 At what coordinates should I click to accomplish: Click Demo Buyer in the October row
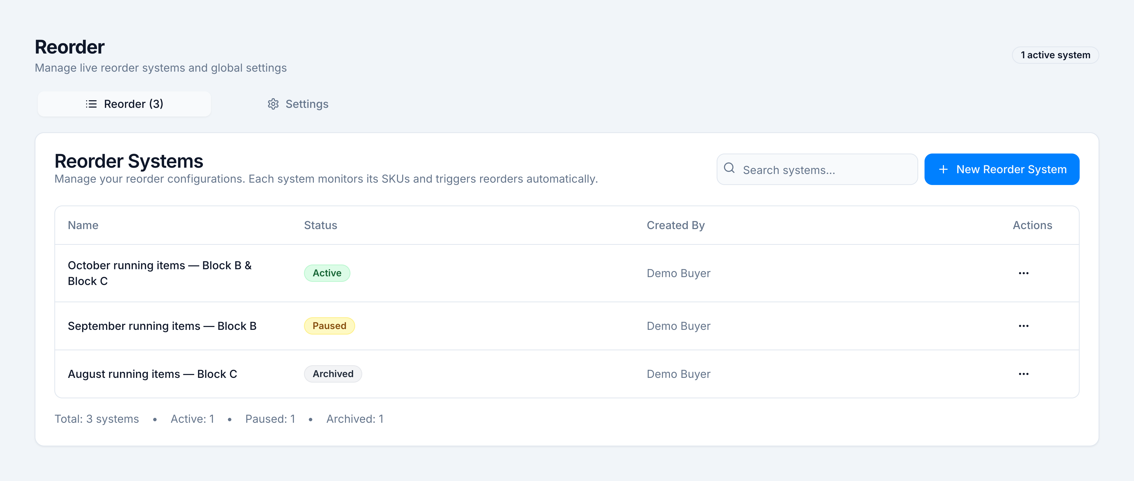coord(678,273)
